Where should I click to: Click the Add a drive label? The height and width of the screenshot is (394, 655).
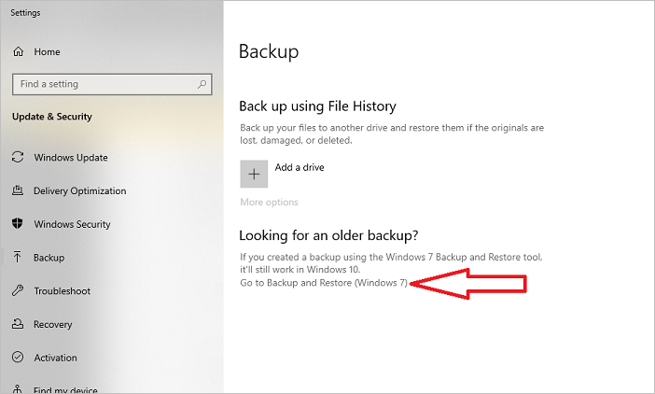pyautogui.click(x=300, y=168)
